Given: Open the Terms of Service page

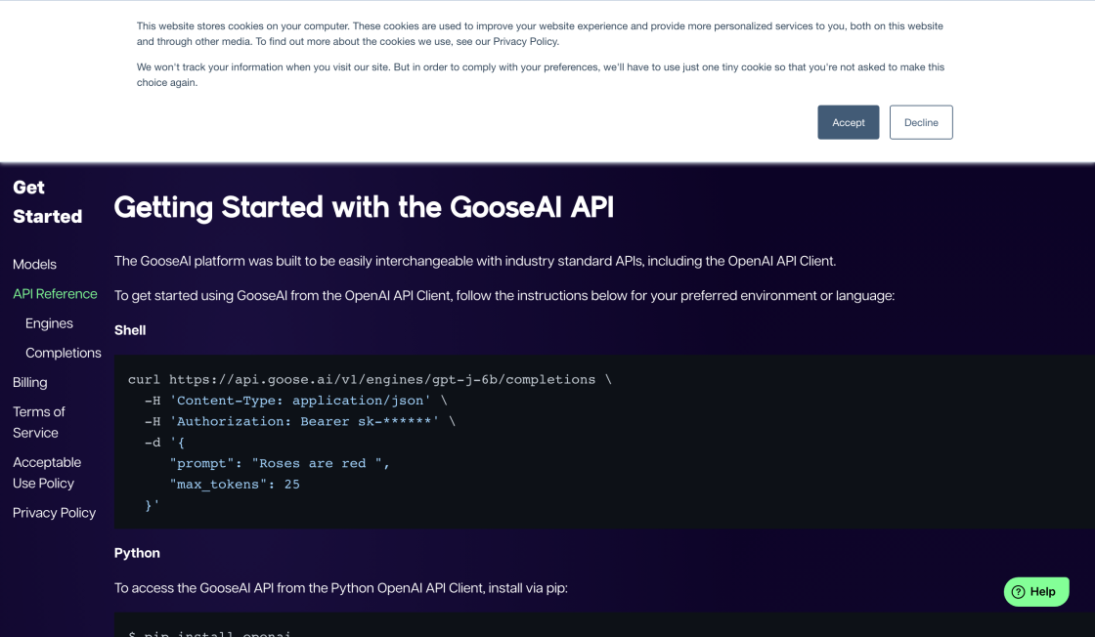Looking at the screenshot, I should point(39,422).
